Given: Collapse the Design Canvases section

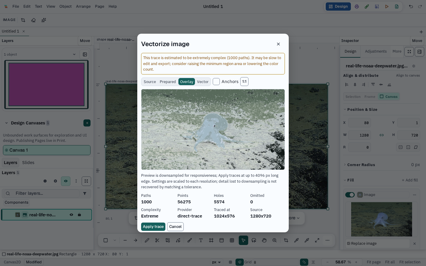Looking at the screenshot, I should pyautogui.click(x=6, y=123).
